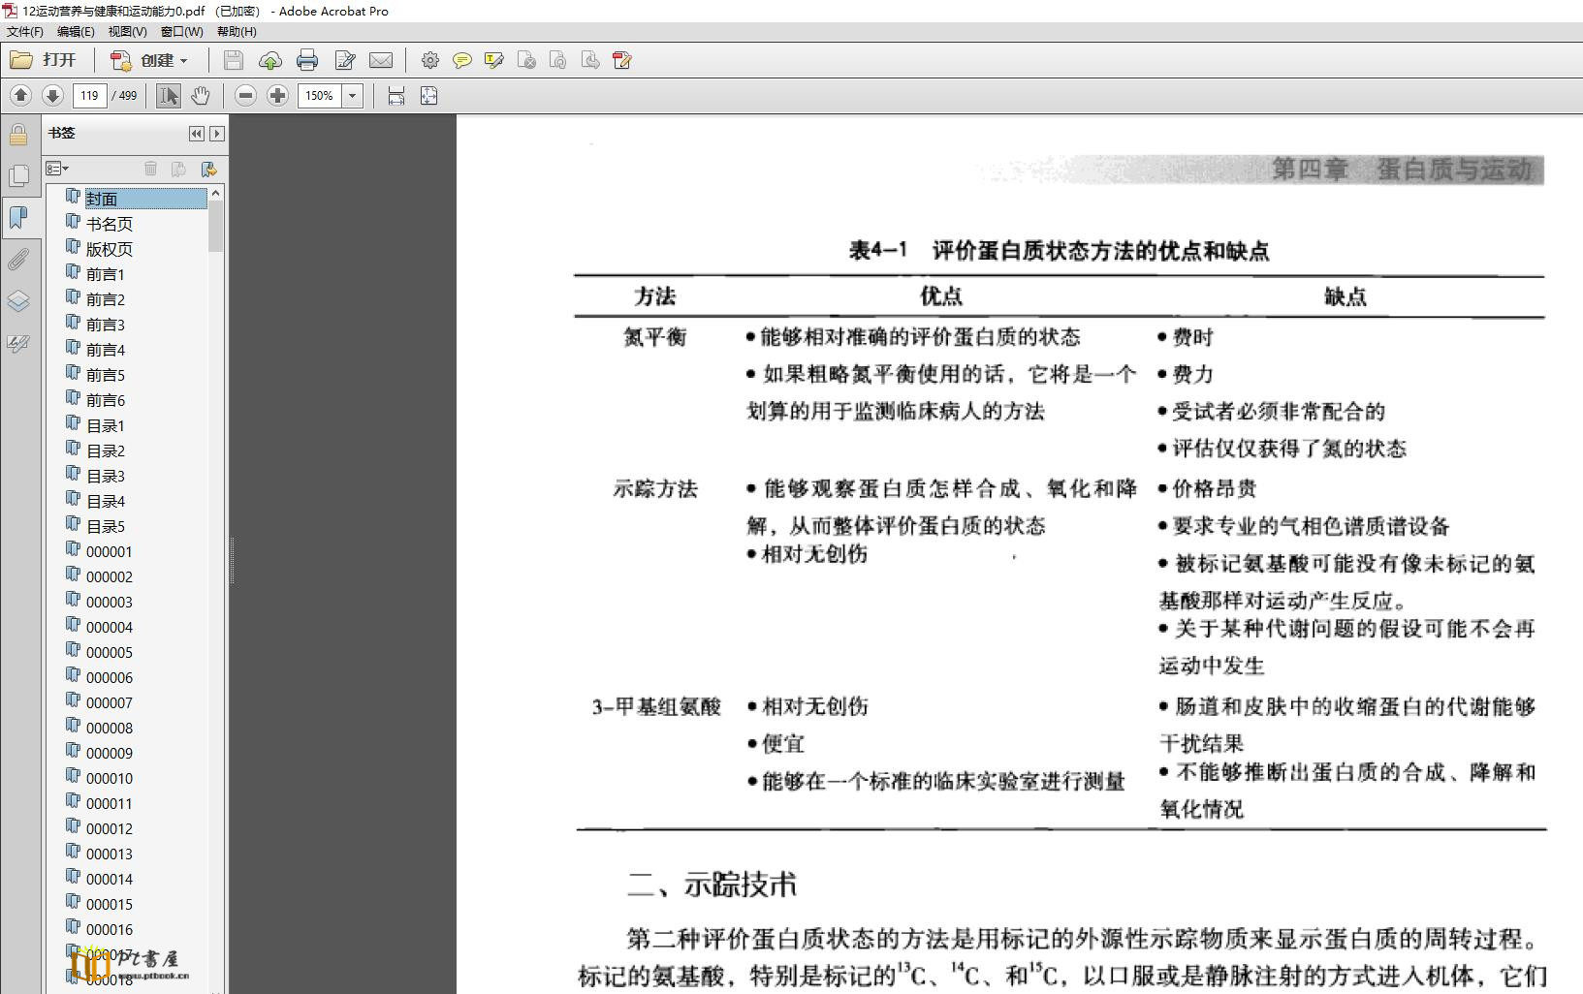
Task: Open the 窗口(W) menu
Action: pyautogui.click(x=182, y=31)
